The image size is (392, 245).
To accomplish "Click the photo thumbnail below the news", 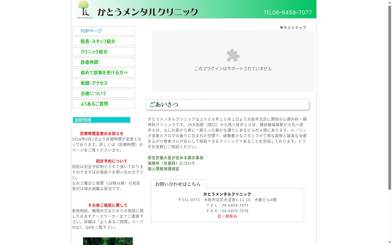I will [x=108, y=241].
